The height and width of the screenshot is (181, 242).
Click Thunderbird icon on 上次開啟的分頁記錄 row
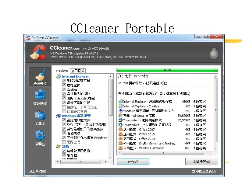[120, 125]
